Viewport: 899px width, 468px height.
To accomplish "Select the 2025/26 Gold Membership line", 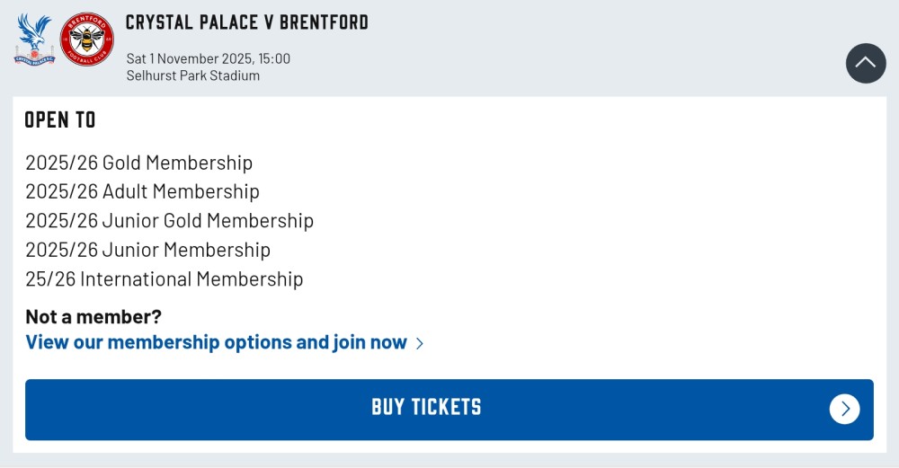I will click(x=138, y=163).
